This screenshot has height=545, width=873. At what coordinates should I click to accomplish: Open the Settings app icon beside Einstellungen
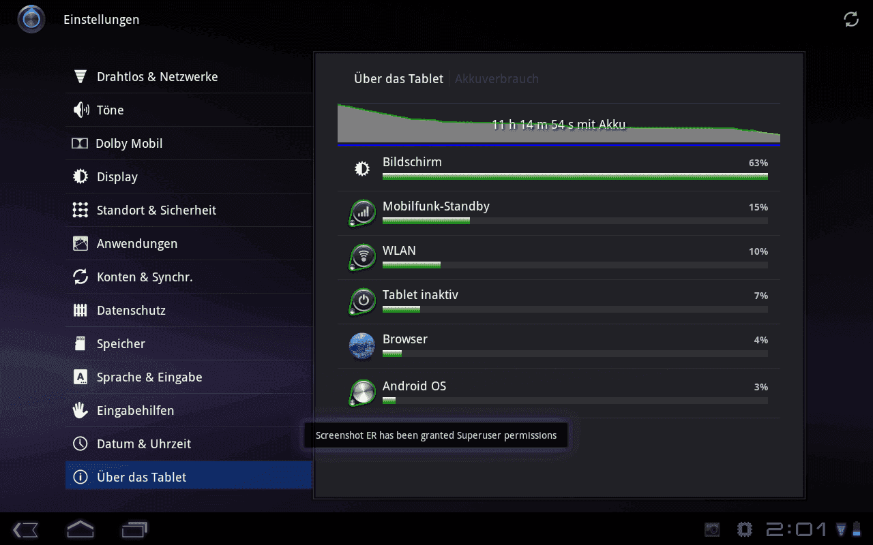pos(31,19)
